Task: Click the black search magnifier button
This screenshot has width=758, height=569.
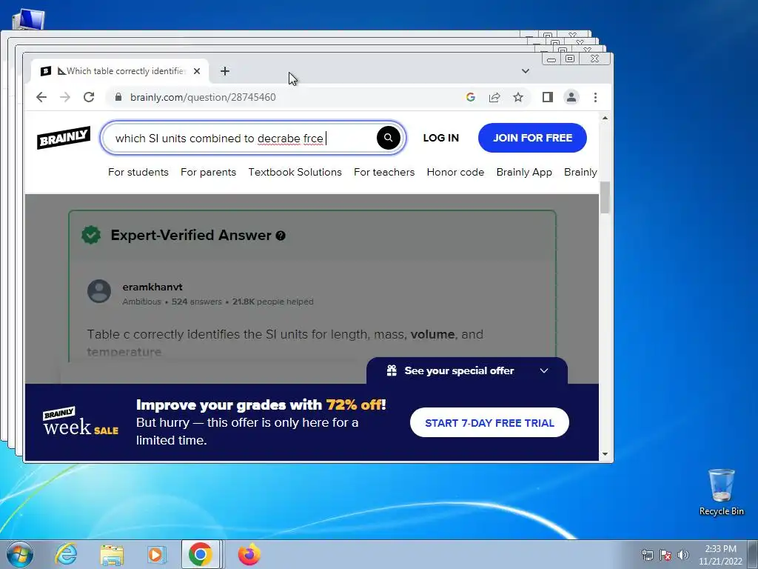Action: [x=388, y=138]
